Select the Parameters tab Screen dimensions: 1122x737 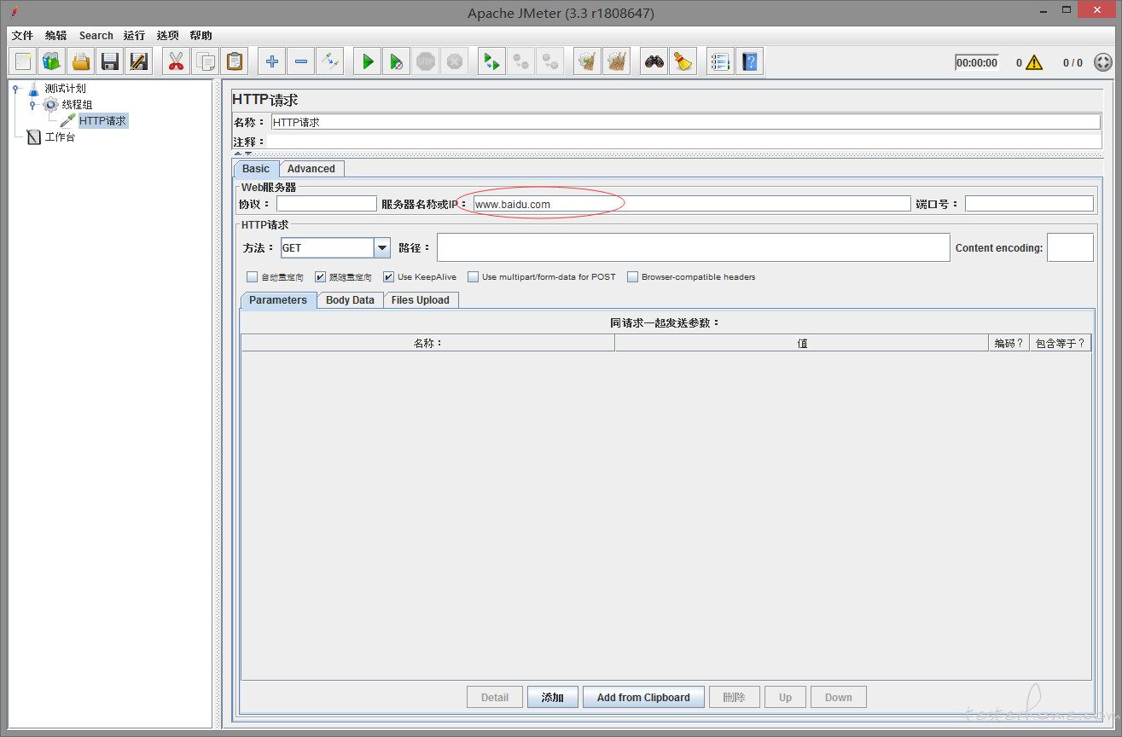pyautogui.click(x=278, y=300)
